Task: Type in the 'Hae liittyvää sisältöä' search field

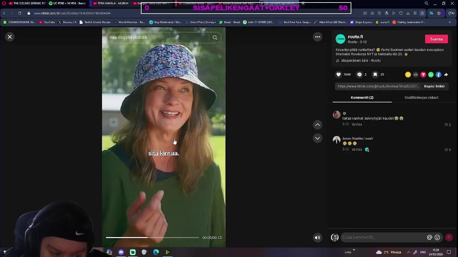Action: [157, 37]
